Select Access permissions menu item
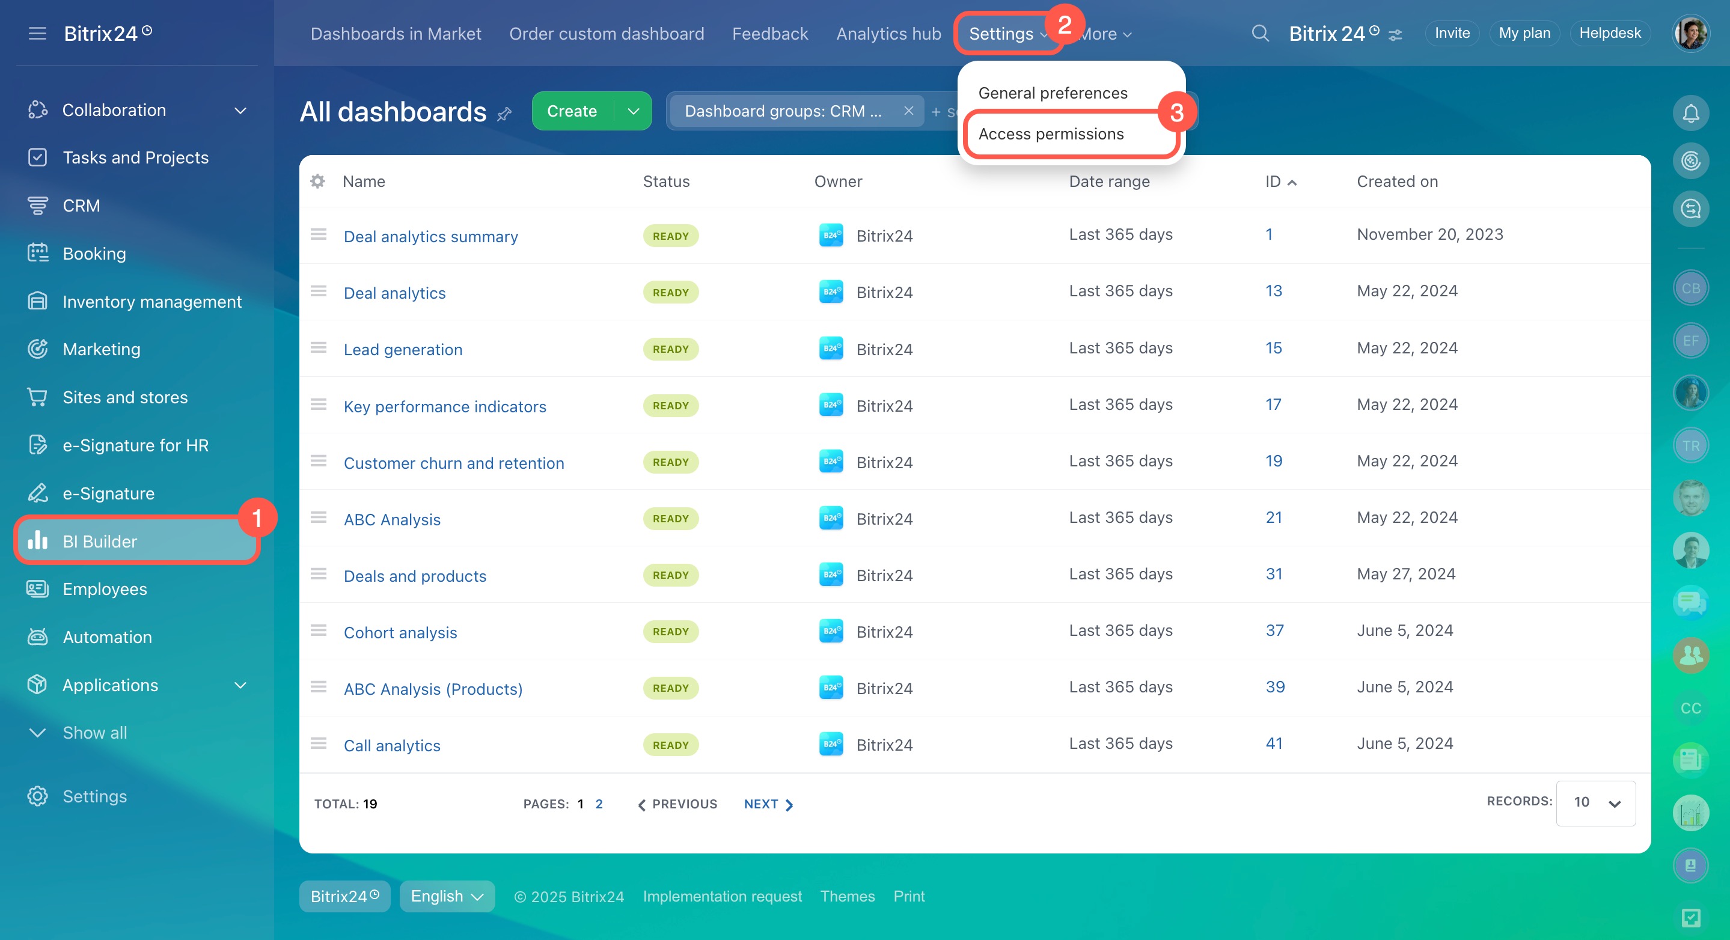 click(1050, 133)
